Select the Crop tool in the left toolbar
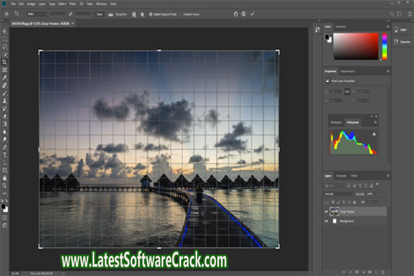 (5, 62)
